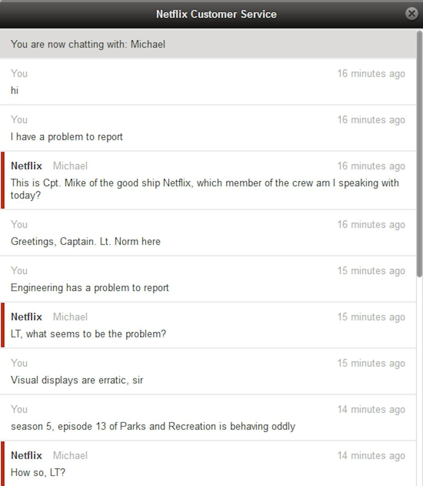Viewport: 423px width, 486px height.
Task: Click the 'season 5, episode 13 of Parks and Recreation' message
Action: (153, 426)
